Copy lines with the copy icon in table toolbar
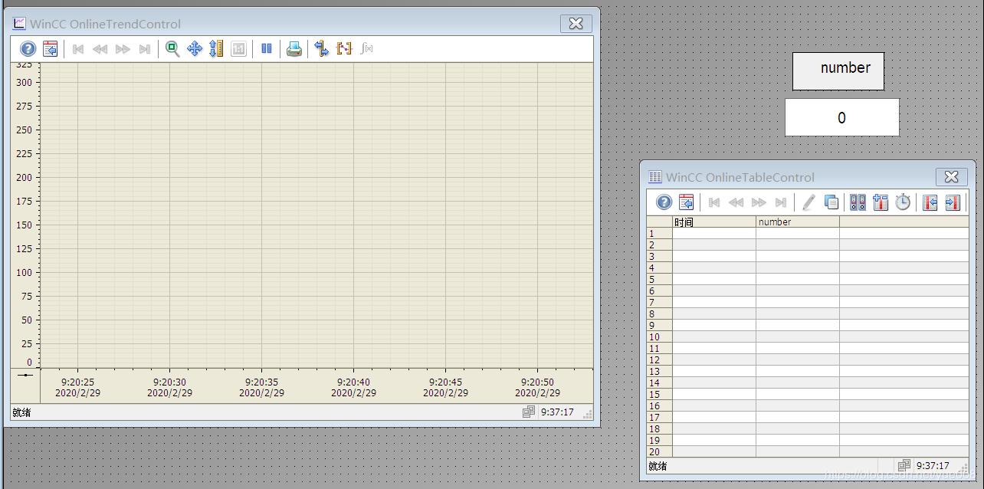984x489 pixels. pos(831,202)
